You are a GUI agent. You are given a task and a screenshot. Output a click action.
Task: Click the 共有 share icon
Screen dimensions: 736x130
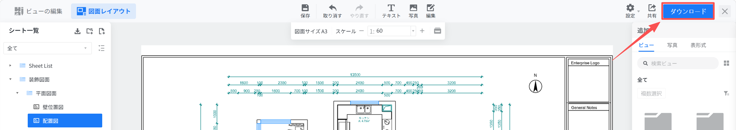[652, 11]
